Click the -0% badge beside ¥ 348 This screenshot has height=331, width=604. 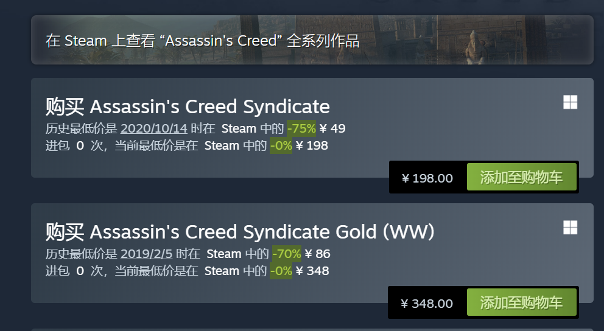click(x=281, y=271)
